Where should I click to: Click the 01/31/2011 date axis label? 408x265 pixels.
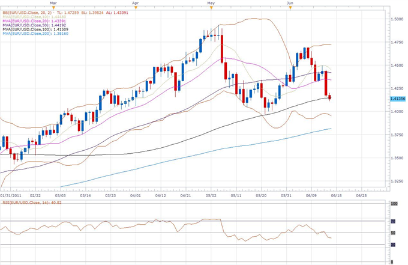click(11, 195)
